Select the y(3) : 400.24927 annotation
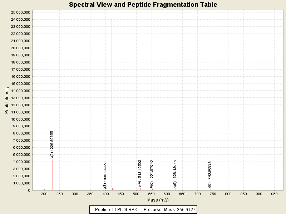 point(105,175)
